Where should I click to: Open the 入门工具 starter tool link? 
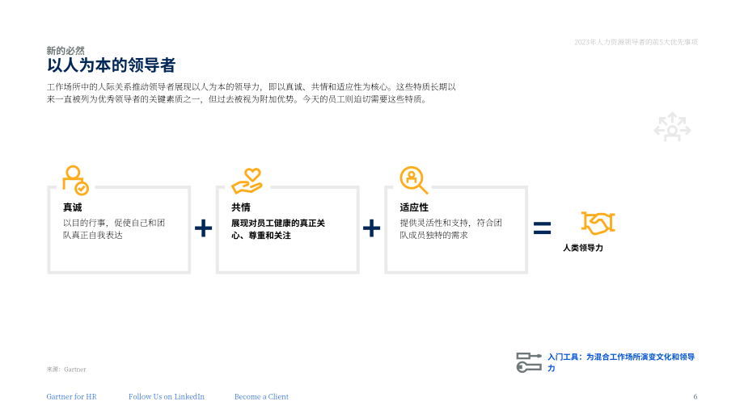tap(621, 362)
